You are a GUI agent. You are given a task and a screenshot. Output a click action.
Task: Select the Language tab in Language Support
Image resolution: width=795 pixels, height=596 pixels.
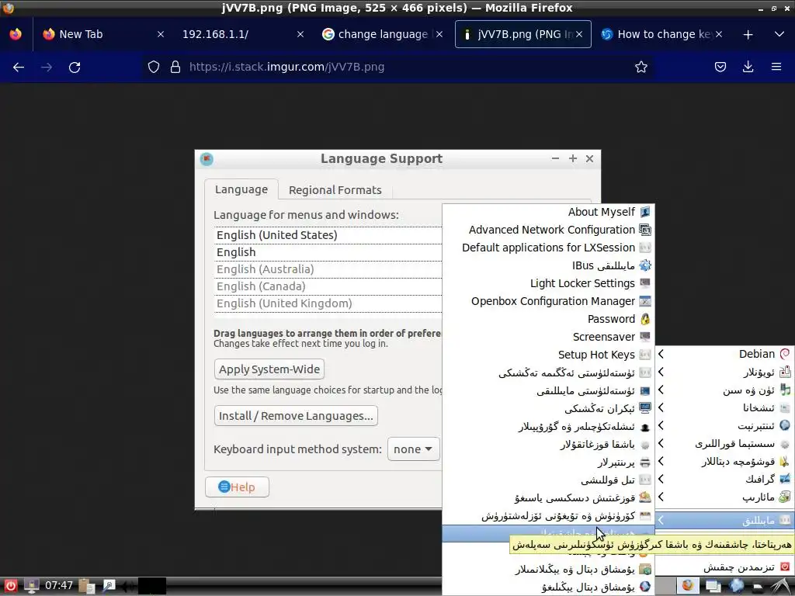tap(241, 189)
